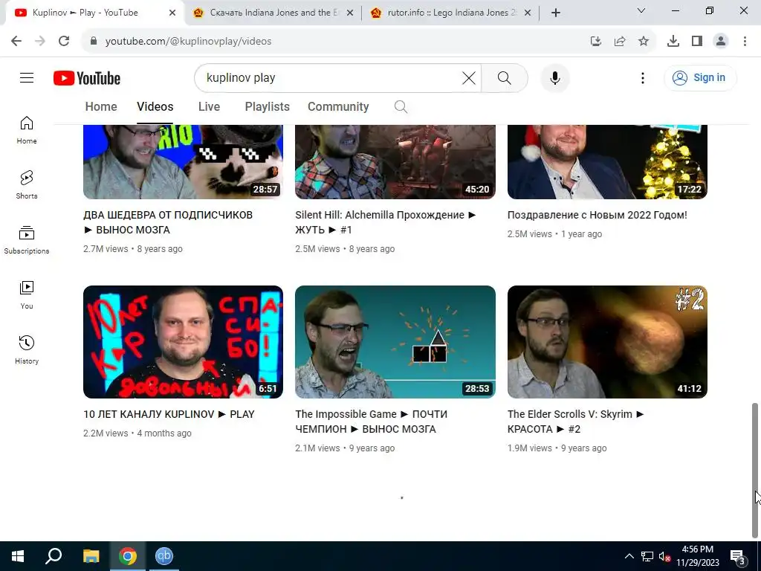Click the Sign in button
The image size is (761, 571).
tap(700, 77)
